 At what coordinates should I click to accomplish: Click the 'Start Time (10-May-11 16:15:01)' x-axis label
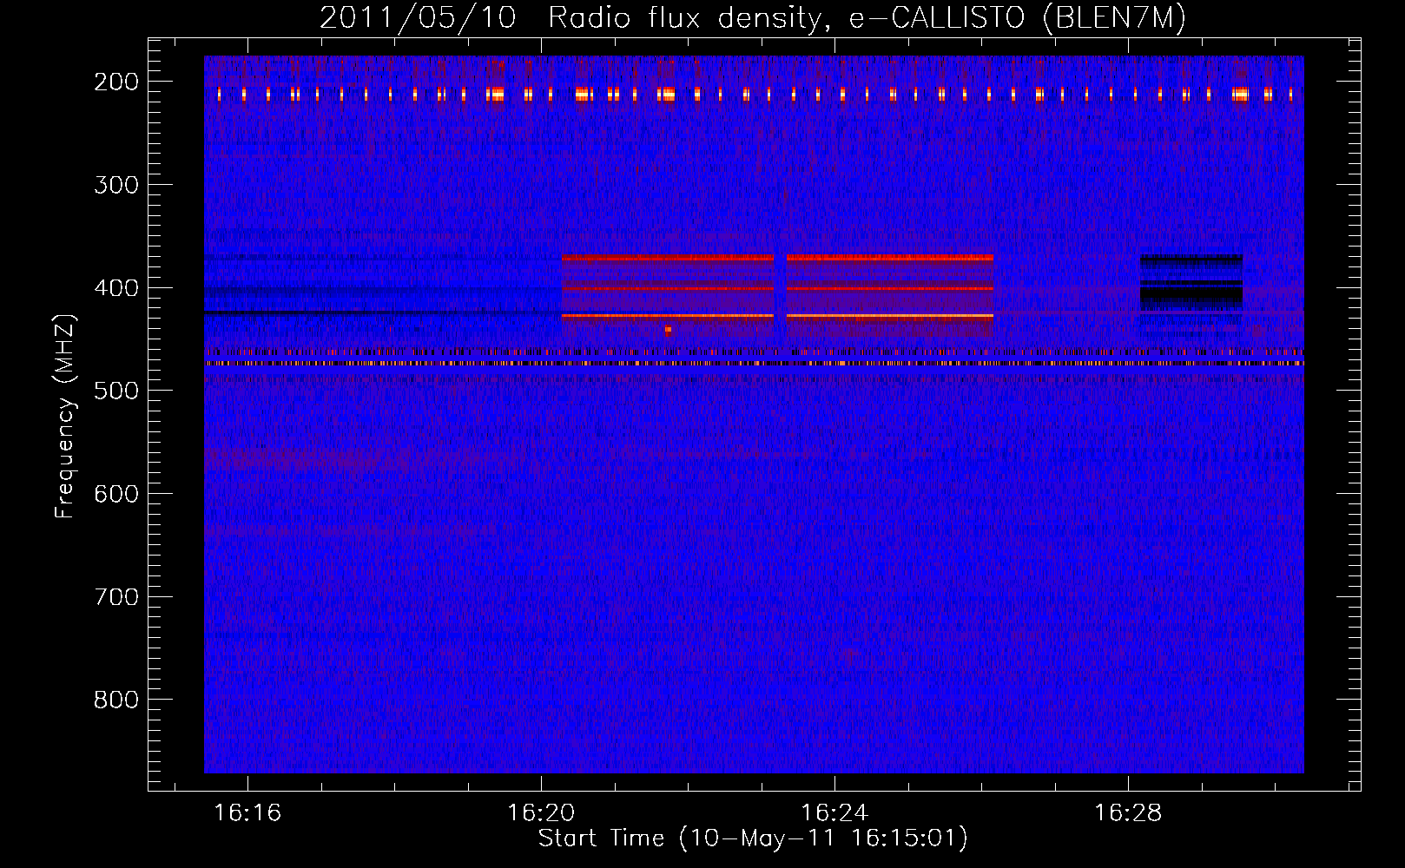753,838
